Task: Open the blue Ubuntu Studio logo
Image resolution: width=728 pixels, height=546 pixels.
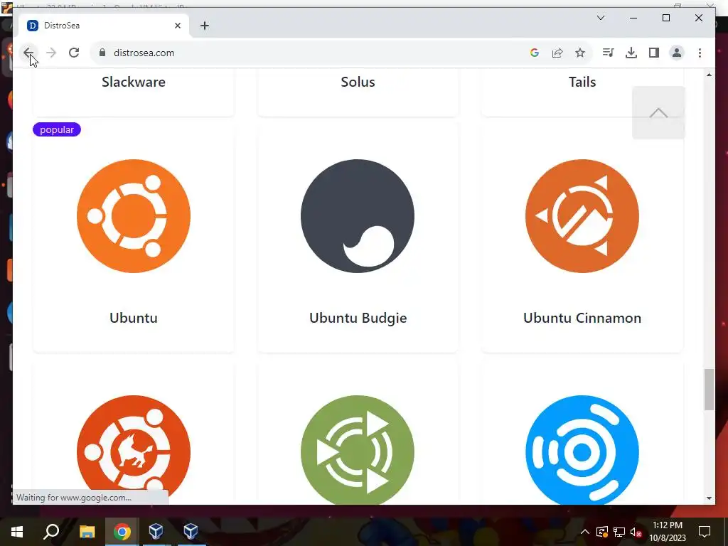Action: (582, 449)
